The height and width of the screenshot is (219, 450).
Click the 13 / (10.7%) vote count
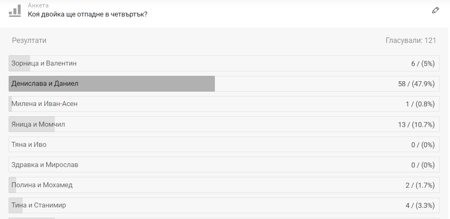click(x=416, y=125)
